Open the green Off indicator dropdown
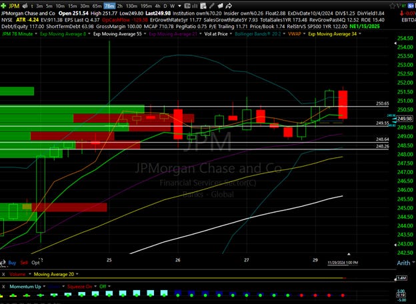The image size is (416, 304). [109, 287]
